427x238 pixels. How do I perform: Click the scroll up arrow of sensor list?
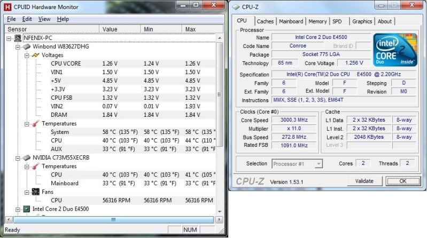[220, 38]
